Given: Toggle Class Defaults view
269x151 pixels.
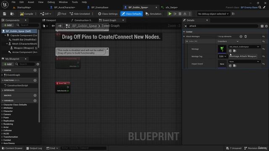Looking at the screenshot, I should coord(132,14).
